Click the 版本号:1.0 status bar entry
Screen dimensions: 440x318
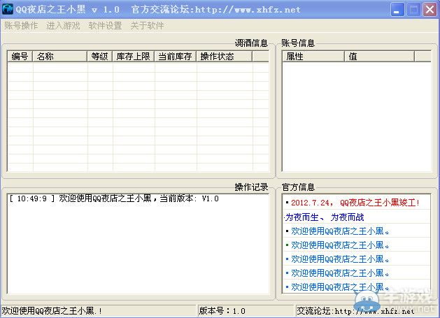[x=222, y=311]
